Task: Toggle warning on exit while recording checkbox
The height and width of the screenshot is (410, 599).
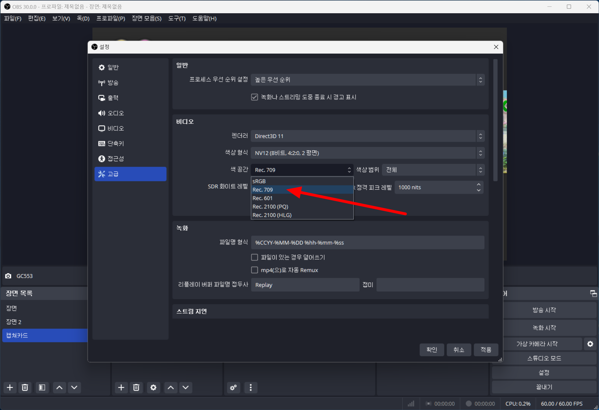Action: pos(254,97)
